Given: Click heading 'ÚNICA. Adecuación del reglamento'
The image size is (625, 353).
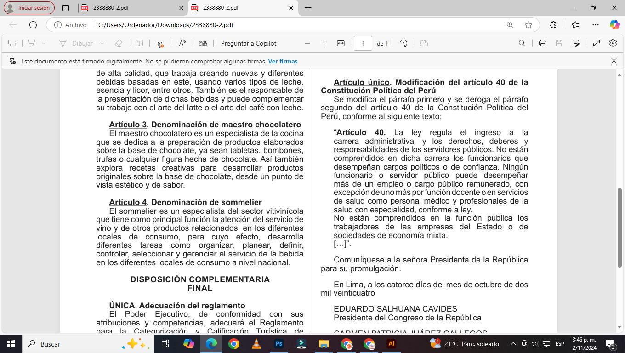Looking at the screenshot, I should click(177, 306).
